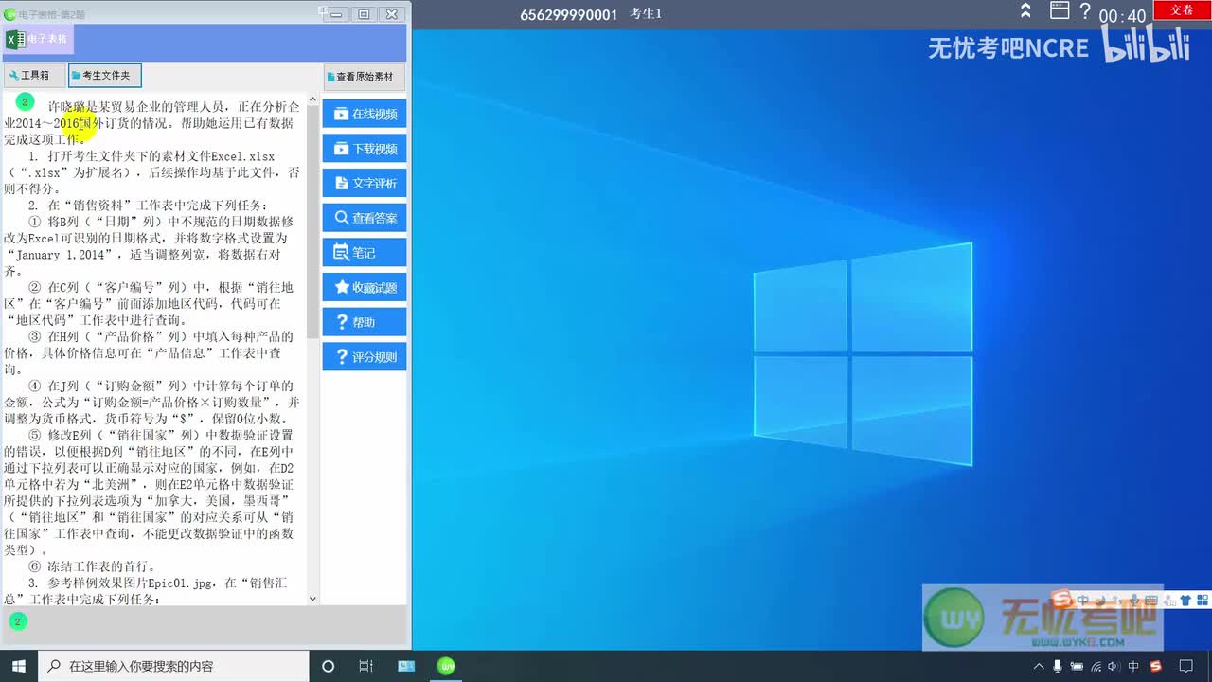Click the 下载视频 download video button
Image resolution: width=1212 pixels, height=682 pixels.
[365, 149]
